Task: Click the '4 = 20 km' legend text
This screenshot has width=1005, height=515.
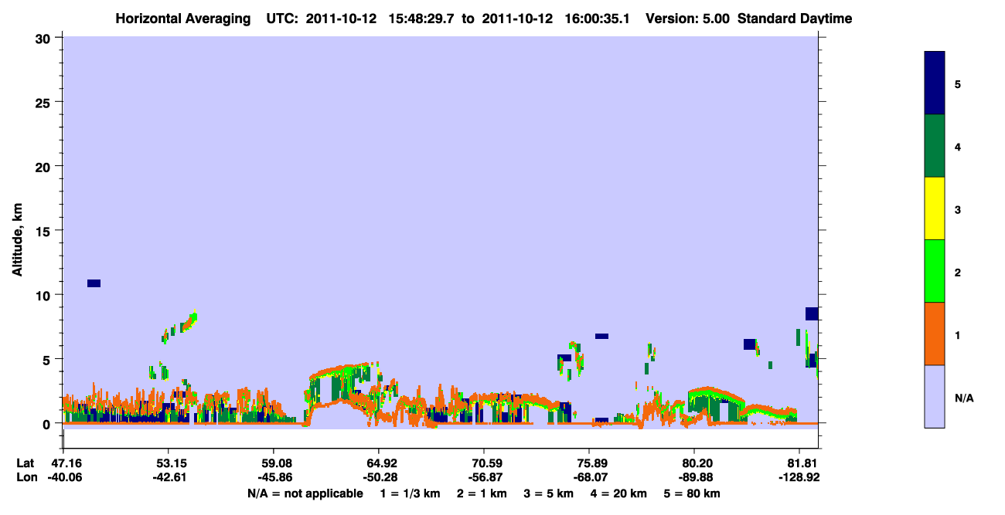Action: (x=620, y=493)
